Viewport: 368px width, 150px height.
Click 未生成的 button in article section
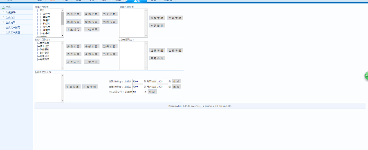(x=74, y=62)
